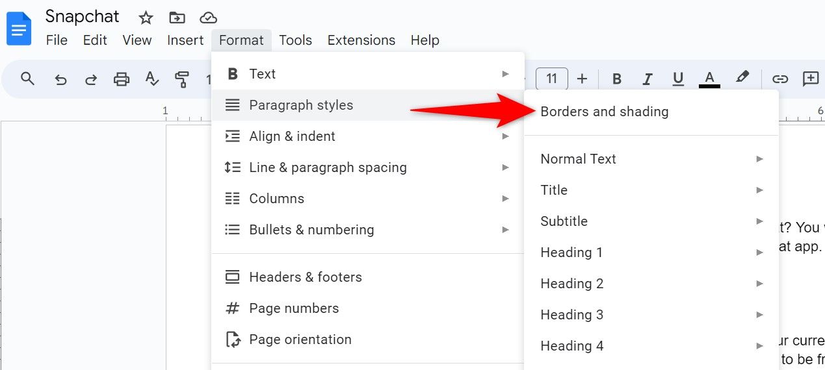Print the document

coord(122,79)
